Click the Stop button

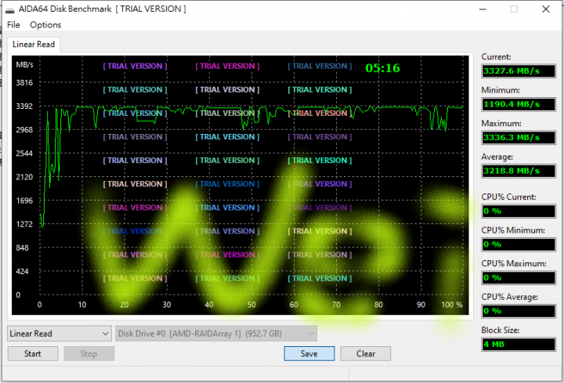[89, 353]
